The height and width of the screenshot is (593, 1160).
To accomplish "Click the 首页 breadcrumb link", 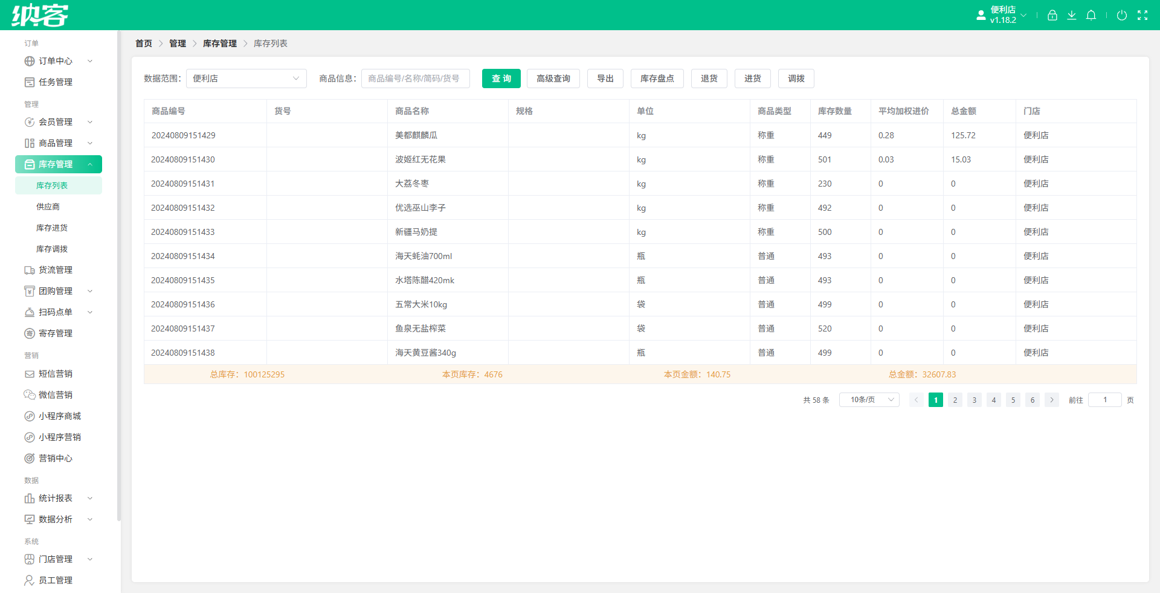I will click(x=144, y=43).
